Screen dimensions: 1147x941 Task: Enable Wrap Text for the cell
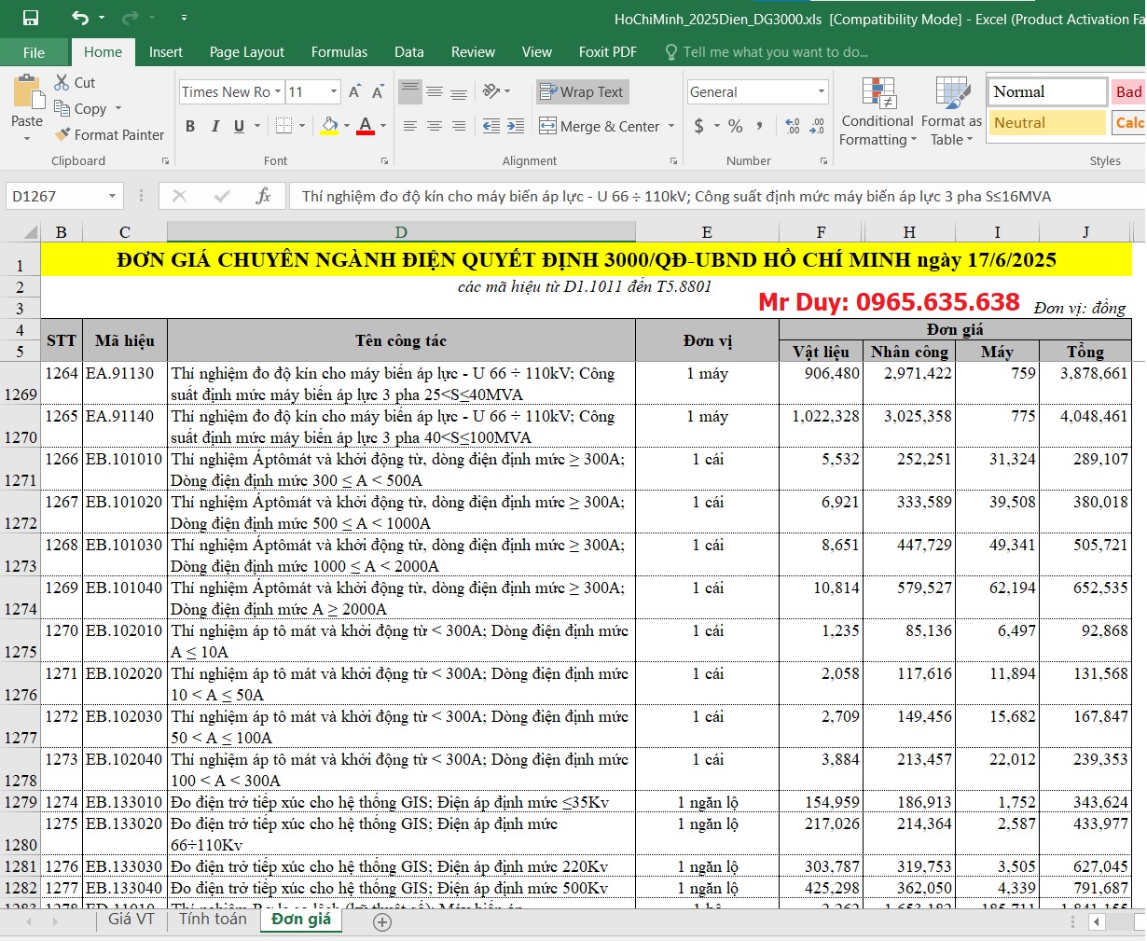coord(582,92)
